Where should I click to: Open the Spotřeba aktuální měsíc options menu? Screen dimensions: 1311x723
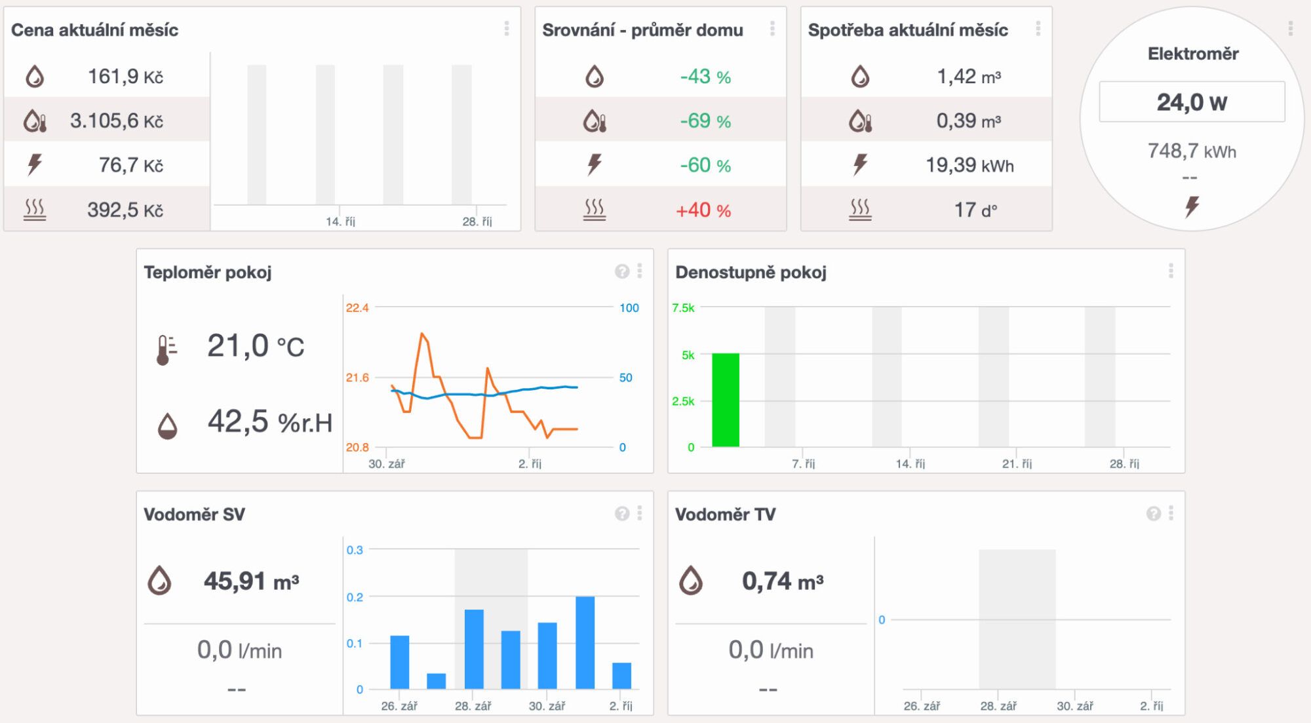(1038, 28)
